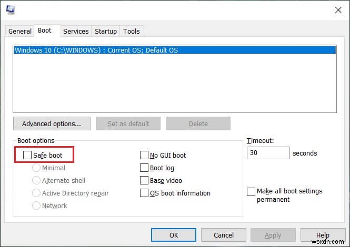Viewport: 350px width, 247px height.
Task: Select the Tools tab
Action: (132, 32)
